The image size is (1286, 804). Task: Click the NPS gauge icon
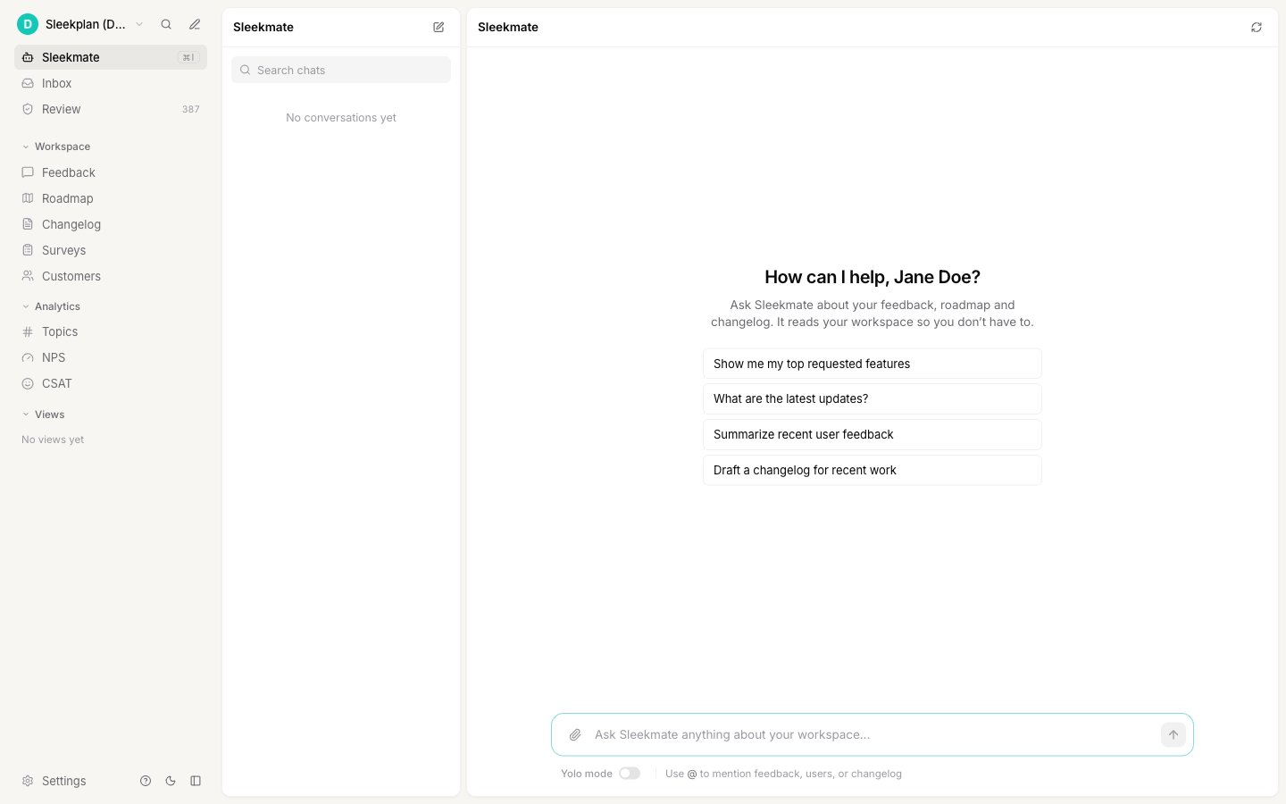click(x=28, y=357)
